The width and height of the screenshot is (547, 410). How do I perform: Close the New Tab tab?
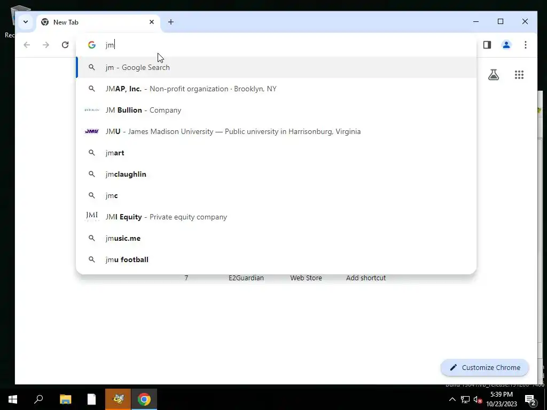point(151,22)
